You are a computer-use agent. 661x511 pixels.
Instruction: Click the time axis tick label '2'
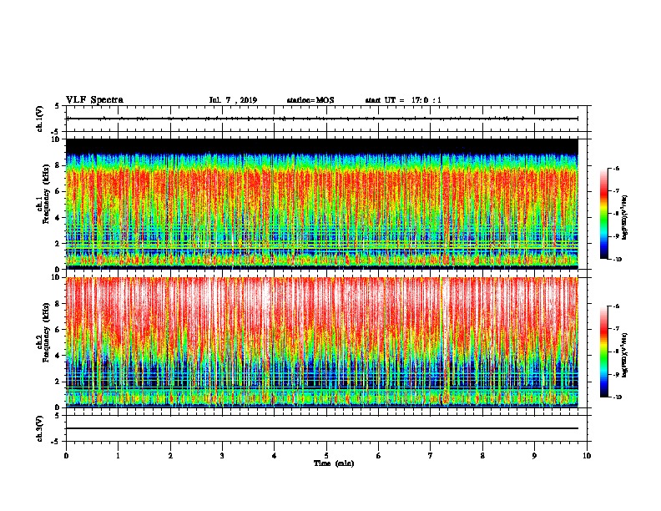coord(170,456)
